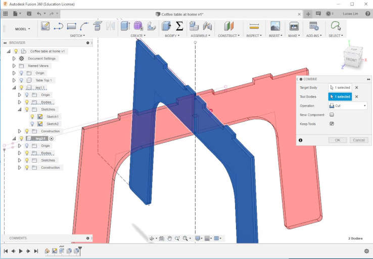Screen dimensions: 373x259
Task: Click the Pan hand navigation tool
Action: 169,238
